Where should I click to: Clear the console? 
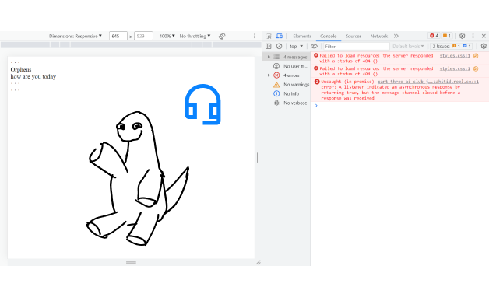point(279,46)
